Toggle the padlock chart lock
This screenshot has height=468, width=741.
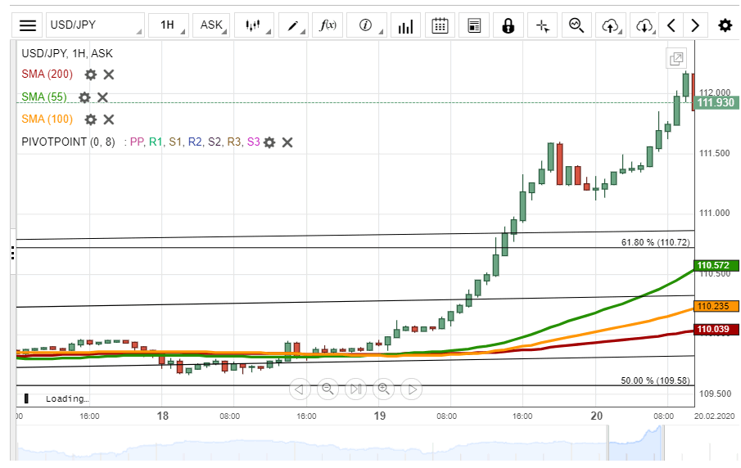click(x=508, y=25)
